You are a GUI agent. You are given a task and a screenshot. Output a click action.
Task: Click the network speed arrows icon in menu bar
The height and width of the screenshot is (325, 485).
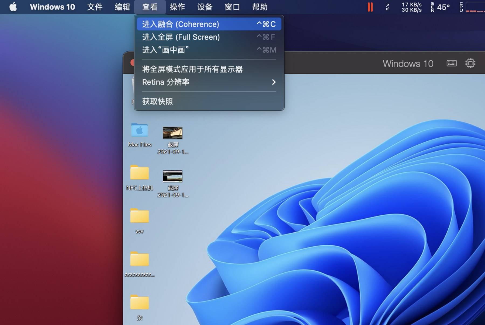(x=387, y=7)
